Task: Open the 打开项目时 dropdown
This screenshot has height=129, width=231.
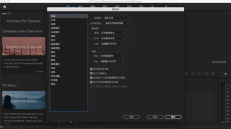Action: coord(117,23)
